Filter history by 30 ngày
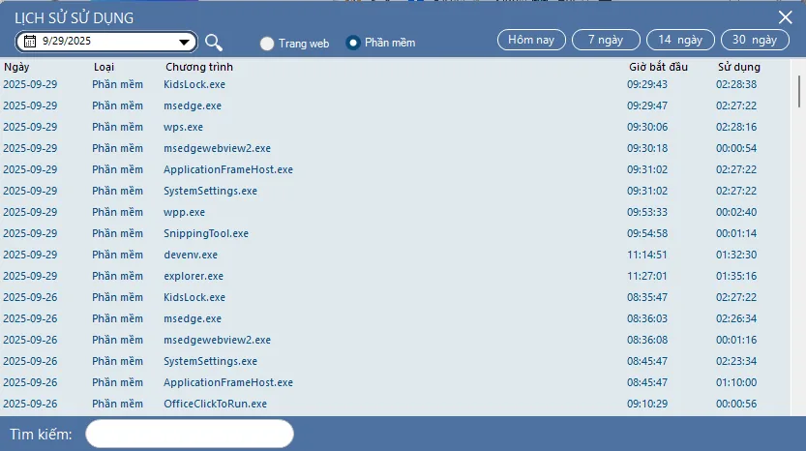 pyautogui.click(x=755, y=40)
